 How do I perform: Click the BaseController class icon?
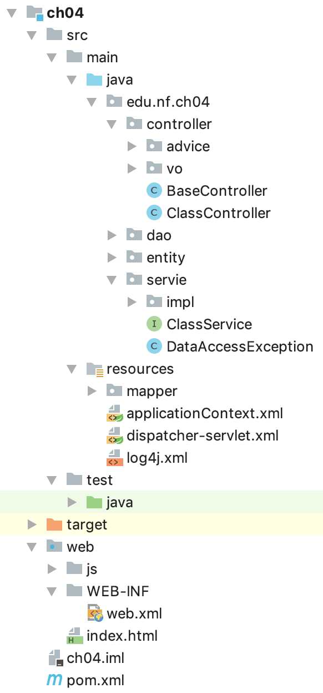pos(154,191)
